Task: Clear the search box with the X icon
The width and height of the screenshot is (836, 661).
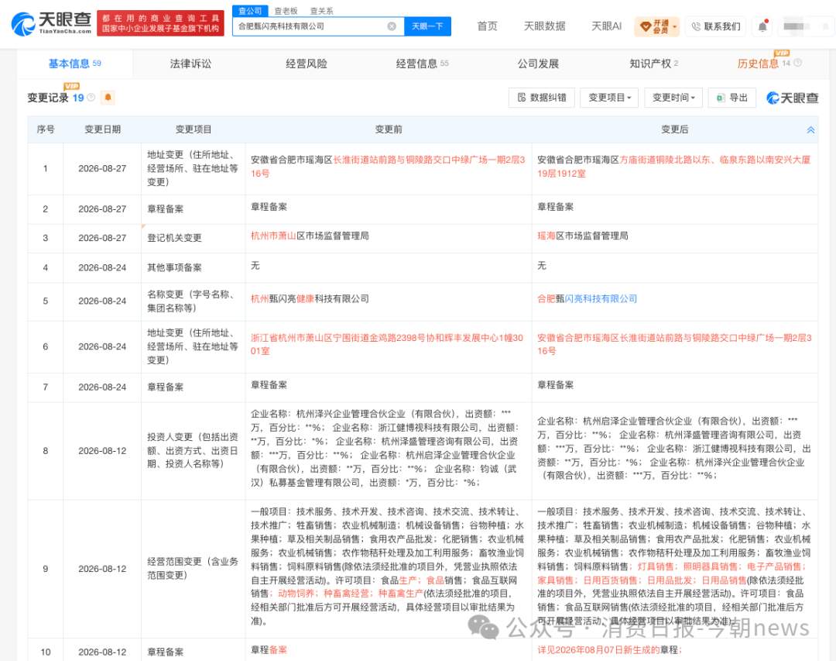Action: 392,26
